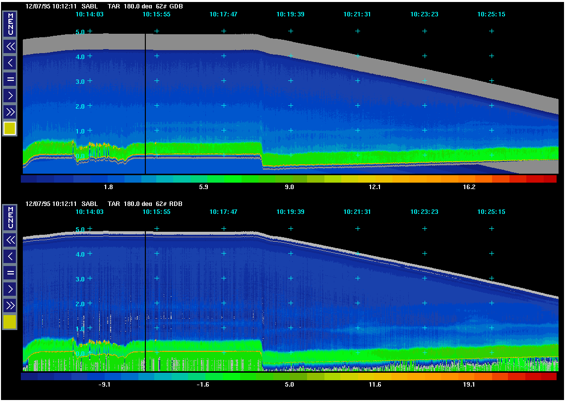Click the yellow square in the lower panel
The width and height of the screenshot is (566, 402).
[x=10, y=322]
